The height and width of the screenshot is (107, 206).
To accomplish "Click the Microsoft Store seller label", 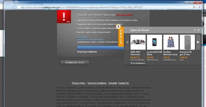I will point(153,60).
